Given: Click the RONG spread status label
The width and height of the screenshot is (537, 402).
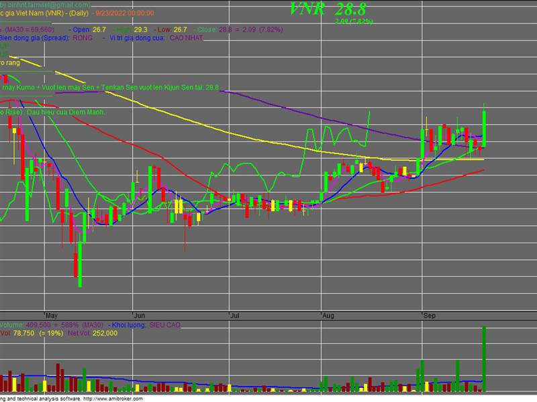Looking at the screenshot, I should [x=83, y=39].
